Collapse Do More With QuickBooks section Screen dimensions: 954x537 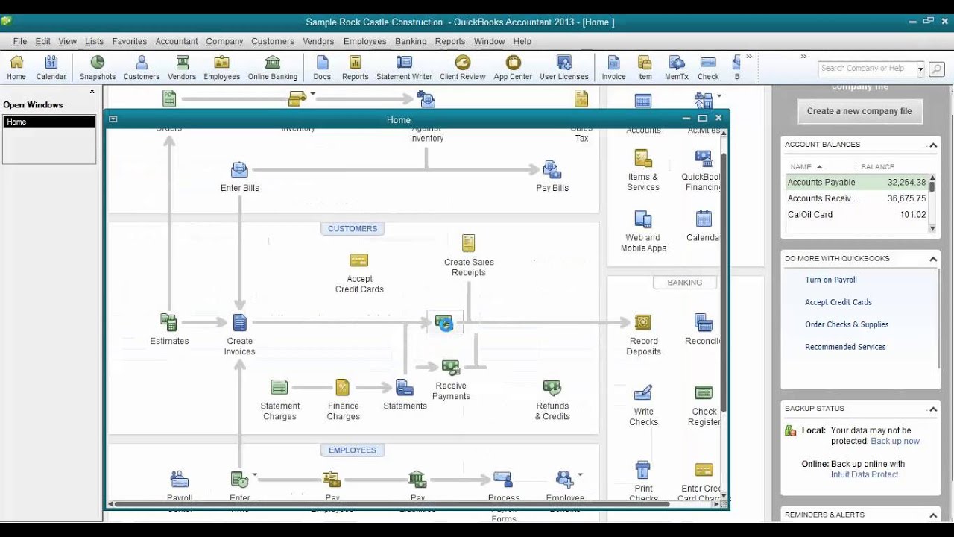932,259
